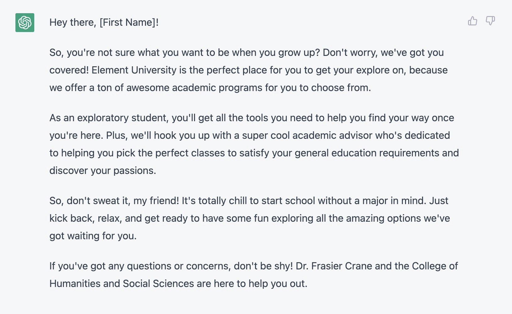Click the phrase "got waiting for you."
The image size is (512, 314).
click(x=93, y=236)
